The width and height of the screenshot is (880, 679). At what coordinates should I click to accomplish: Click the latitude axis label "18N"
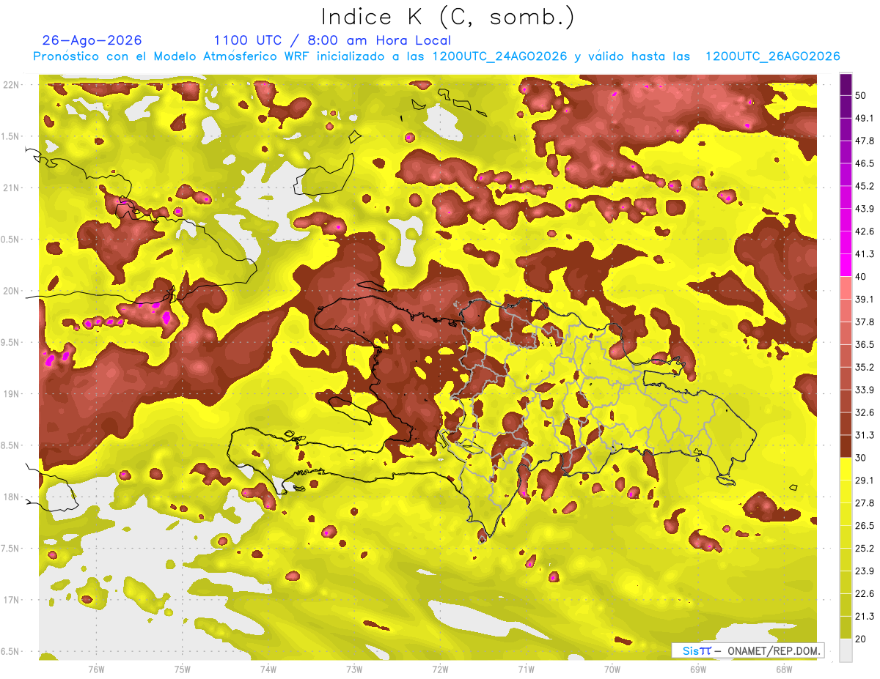(11, 497)
